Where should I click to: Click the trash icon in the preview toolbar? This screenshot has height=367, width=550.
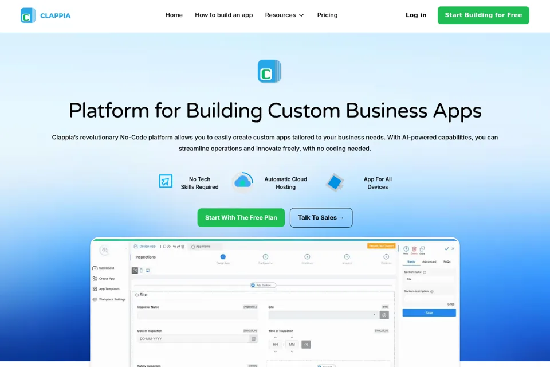183,247
